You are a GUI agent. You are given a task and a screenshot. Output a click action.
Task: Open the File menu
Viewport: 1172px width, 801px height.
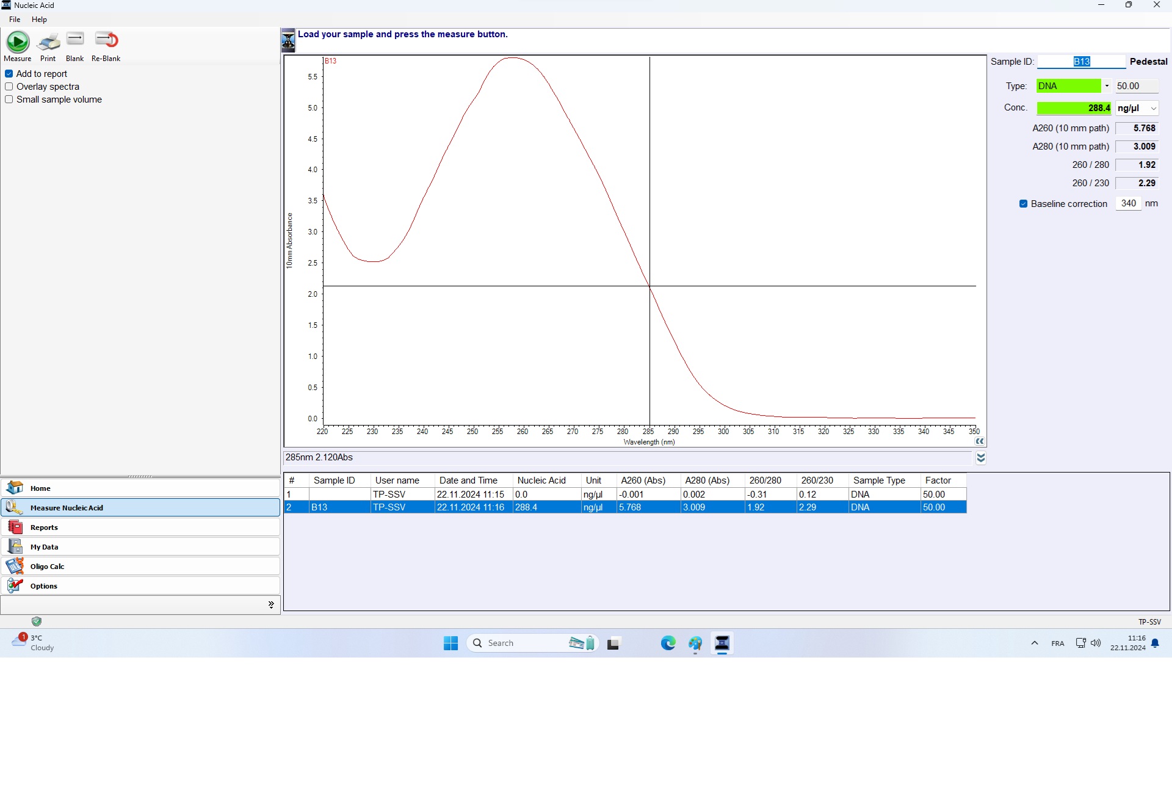click(15, 20)
